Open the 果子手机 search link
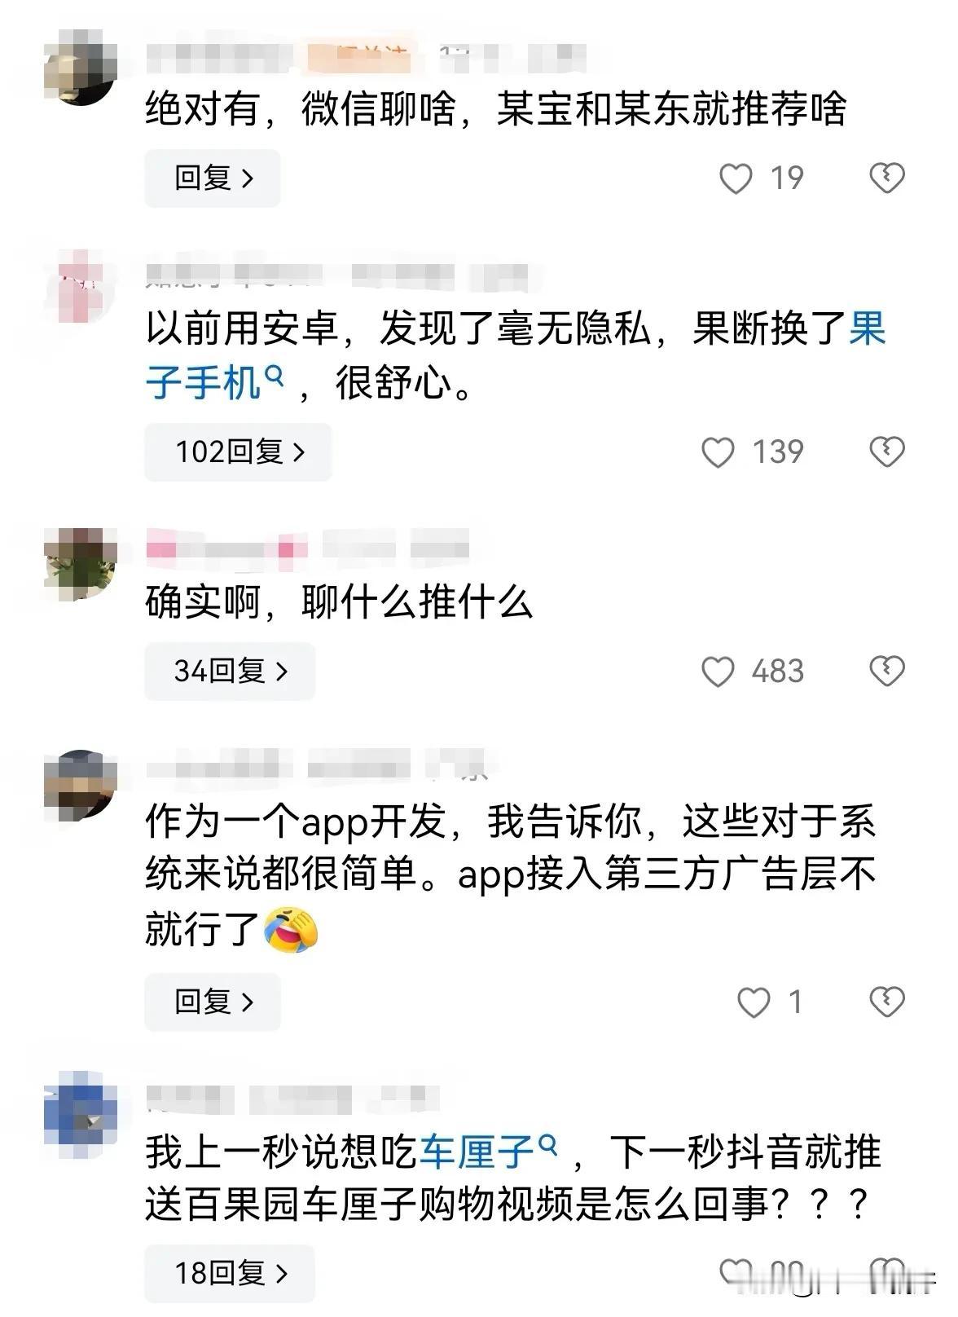The width and height of the screenshot is (958, 1317). (x=517, y=356)
